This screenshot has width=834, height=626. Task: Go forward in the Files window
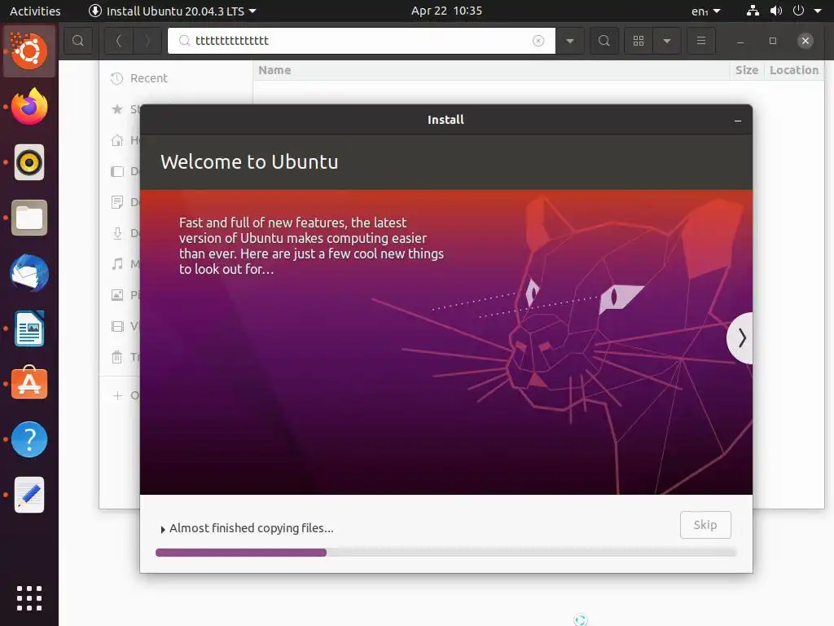coord(147,41)
